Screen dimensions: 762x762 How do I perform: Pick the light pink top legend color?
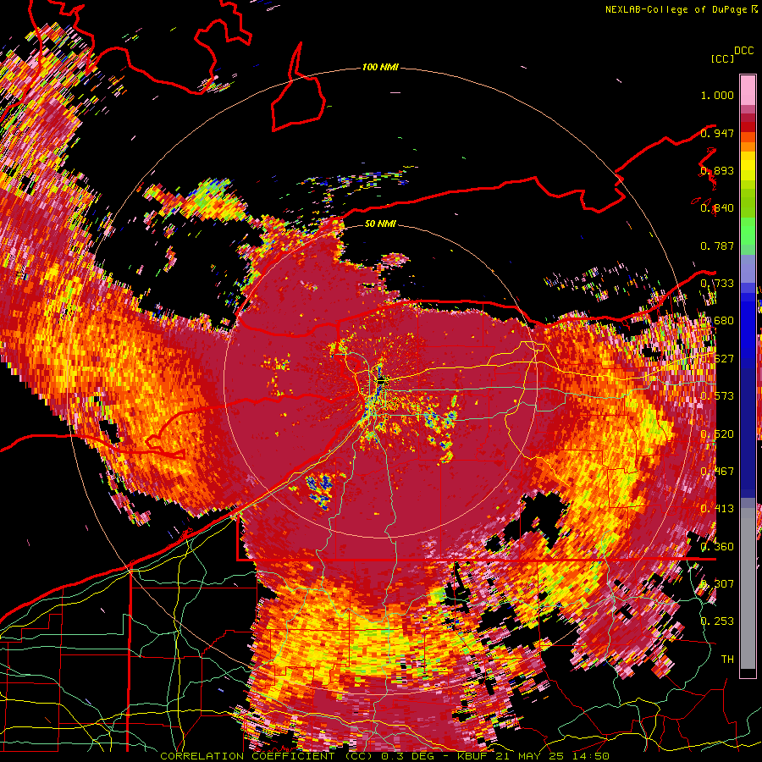click(x=748, y=90)
